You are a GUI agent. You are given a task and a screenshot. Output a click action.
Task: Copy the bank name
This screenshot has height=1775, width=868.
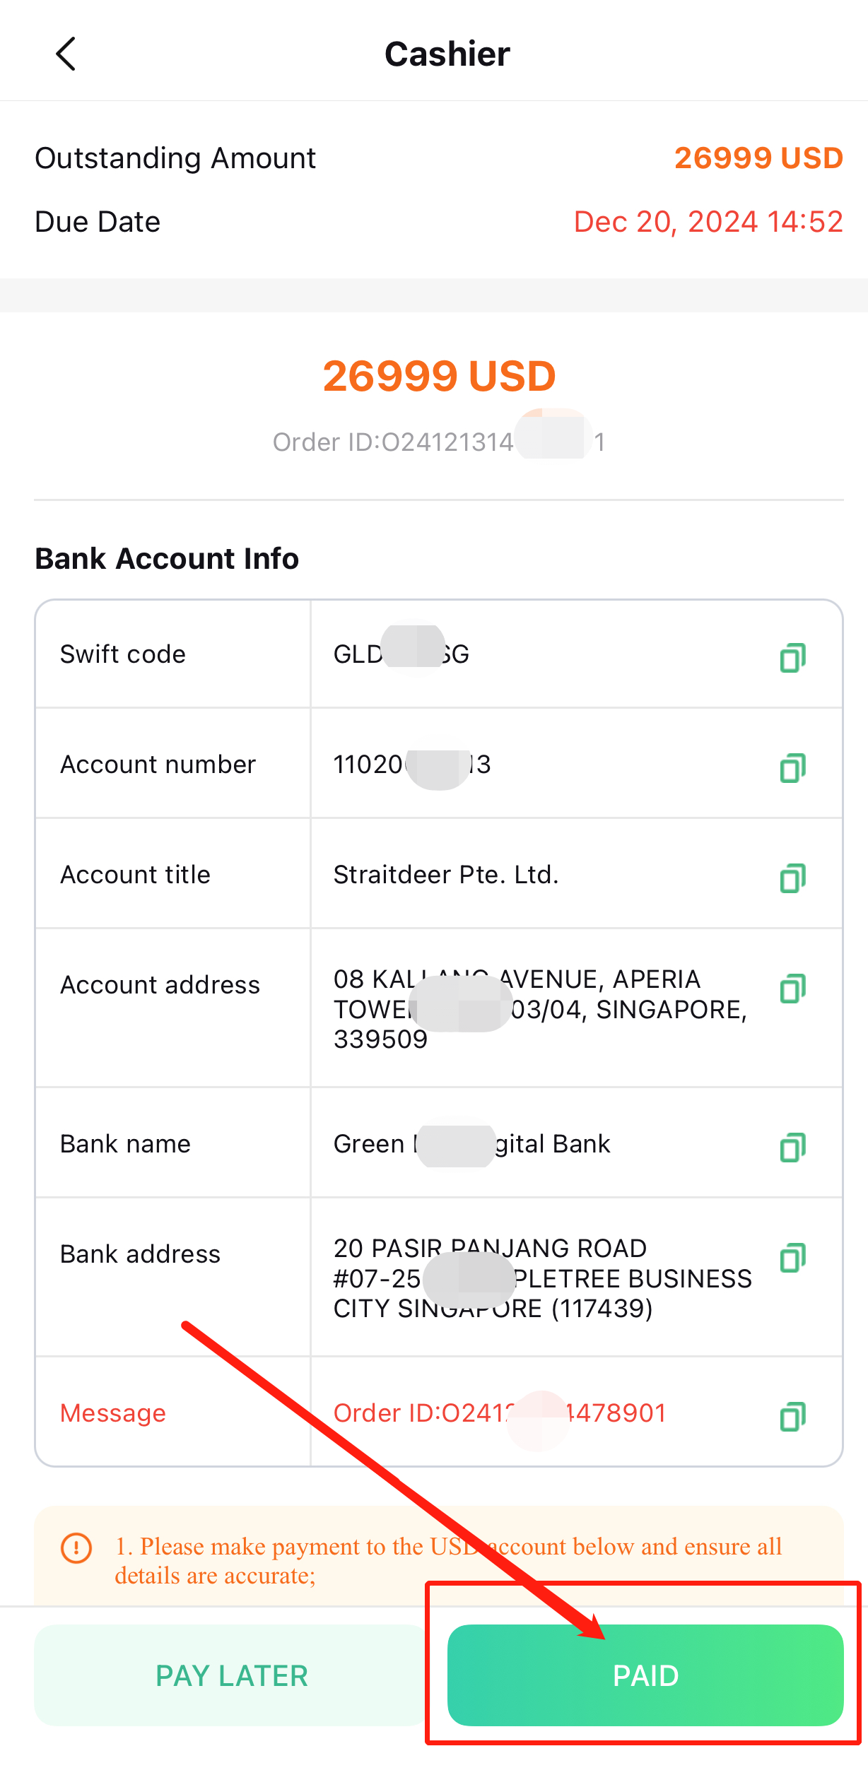[x=792, y=1147]
